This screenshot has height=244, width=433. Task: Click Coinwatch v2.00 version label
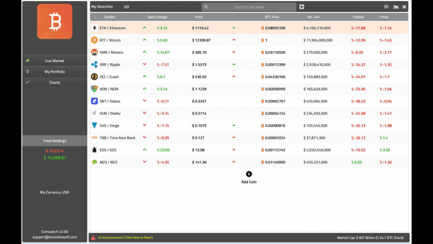[x=55, y=232]
